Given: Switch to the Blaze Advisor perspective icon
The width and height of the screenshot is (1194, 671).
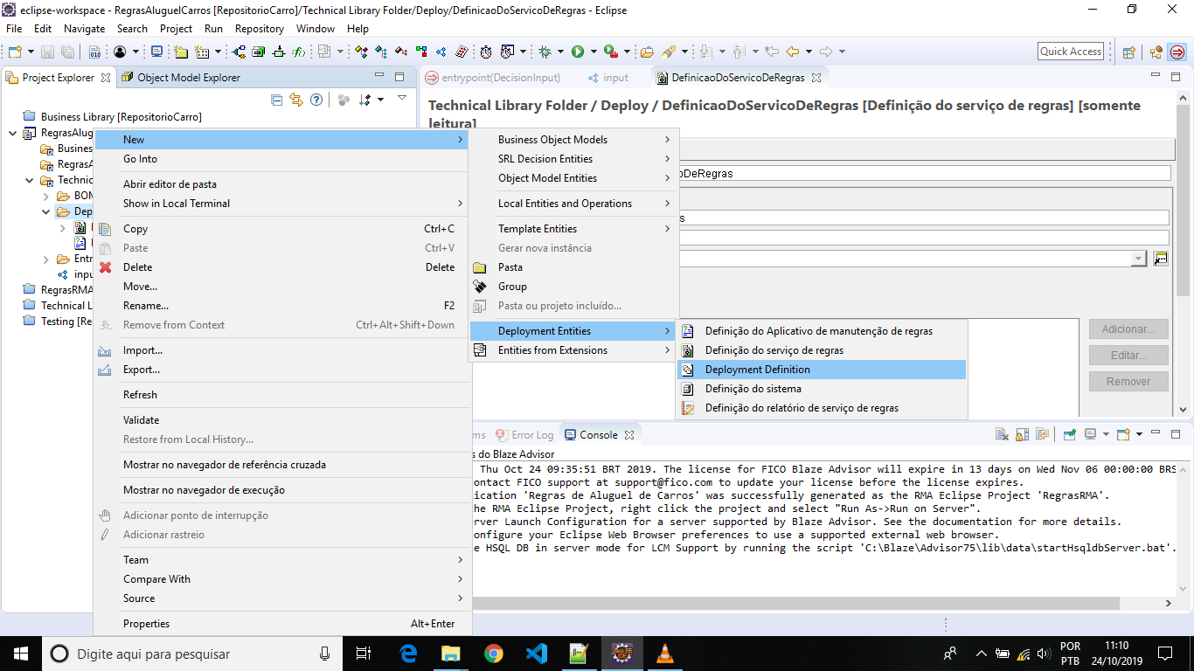Looking at the screenshot, I should (1177, 52).
